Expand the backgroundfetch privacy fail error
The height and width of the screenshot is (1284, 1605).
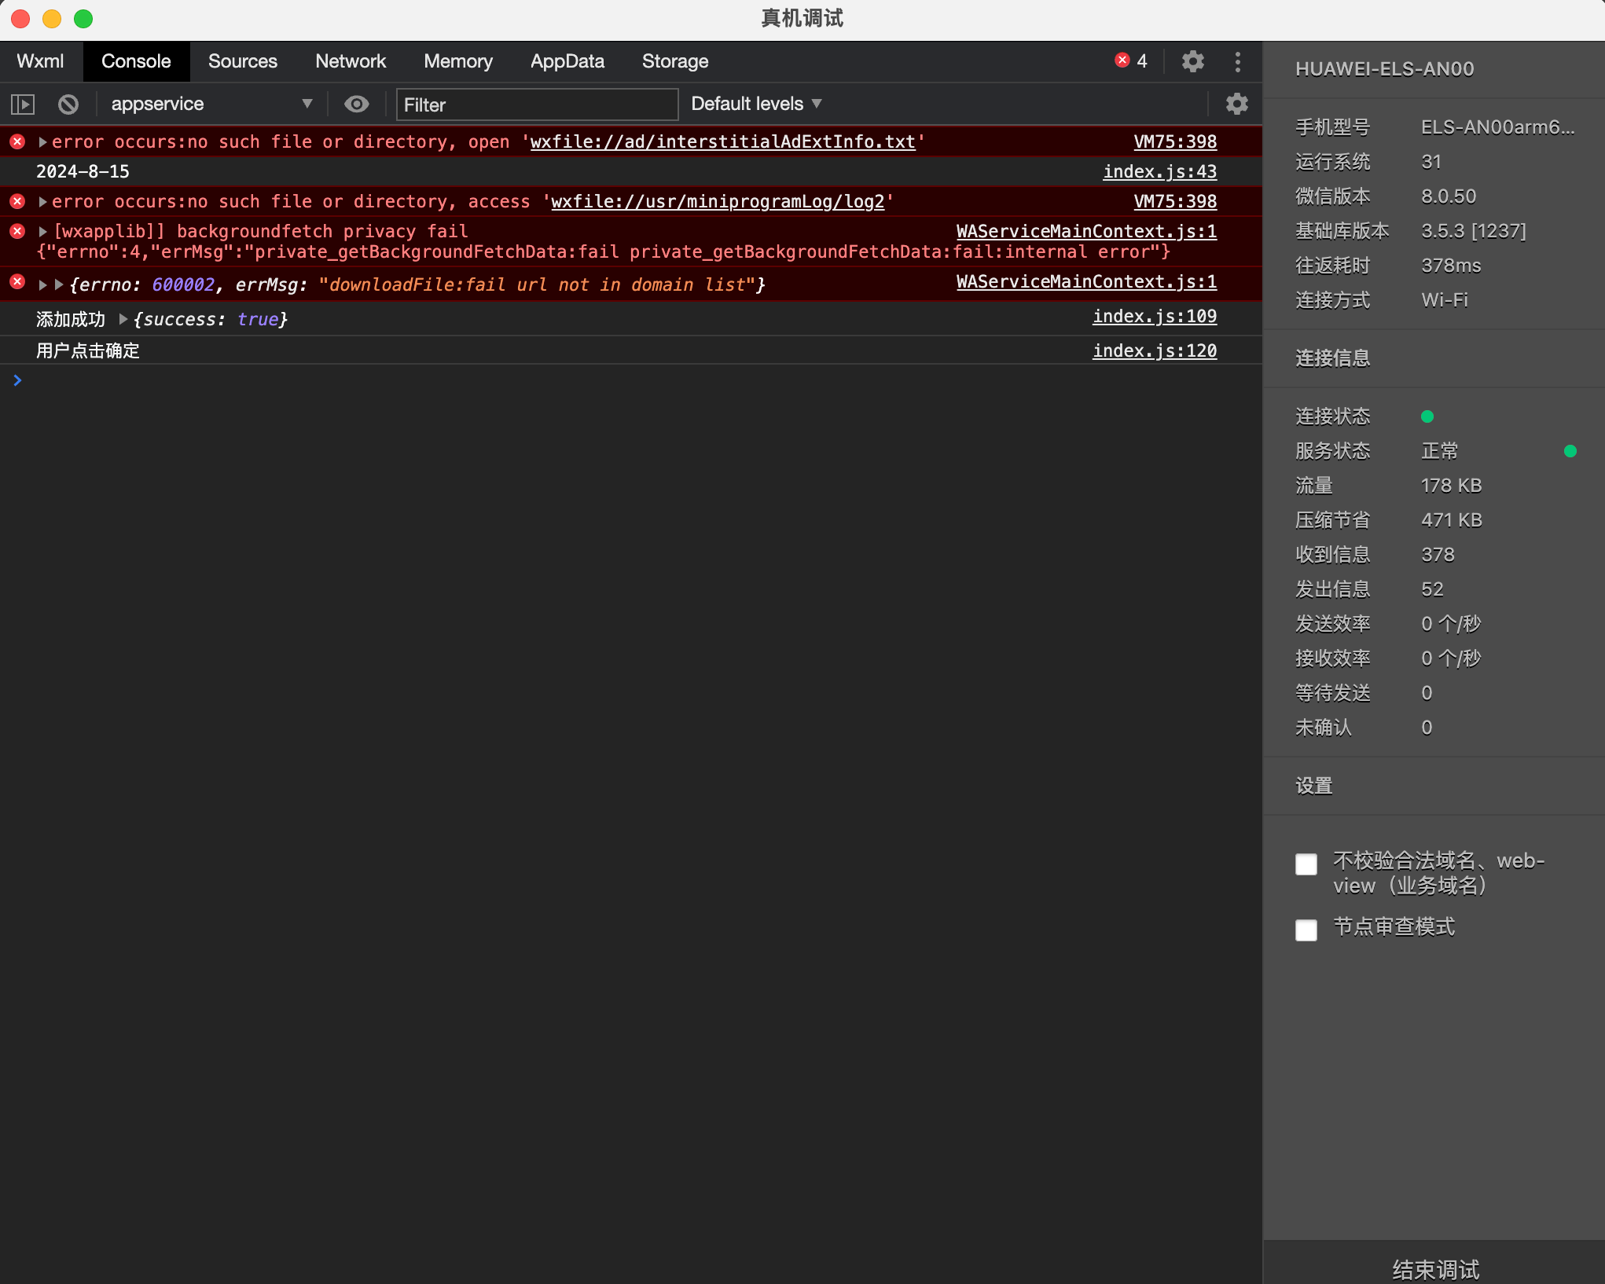pyautogui.click(x=43, y=232)
